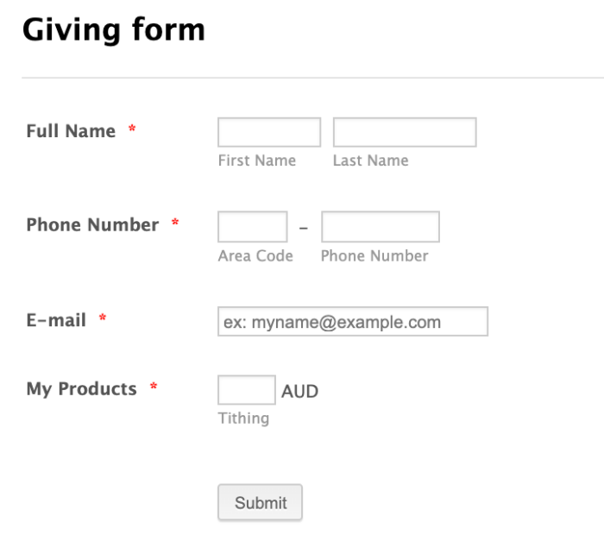Click the AUD currency text
This screenshot has height=554, width=604.
click(x=299, y=392)
